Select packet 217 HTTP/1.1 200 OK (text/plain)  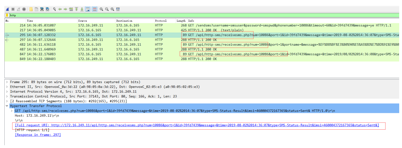click(x=202, y=30)
